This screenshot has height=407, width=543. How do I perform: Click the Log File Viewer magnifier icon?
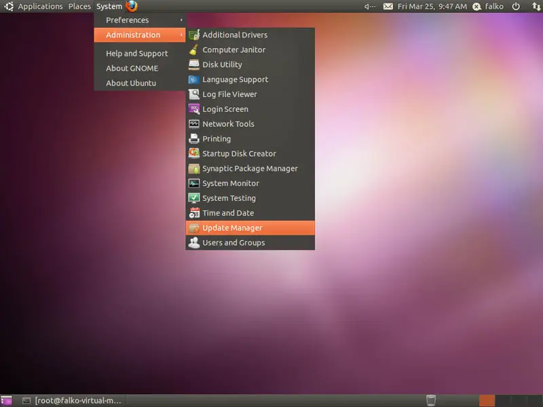(x=194, y=94)
